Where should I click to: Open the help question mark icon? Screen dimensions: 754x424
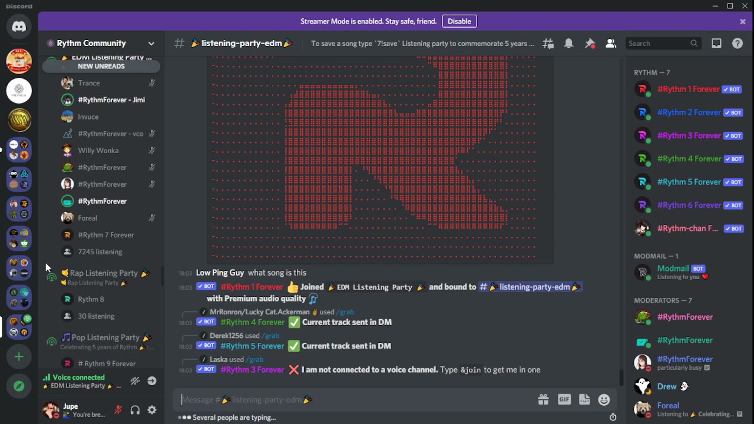point(738,43)
